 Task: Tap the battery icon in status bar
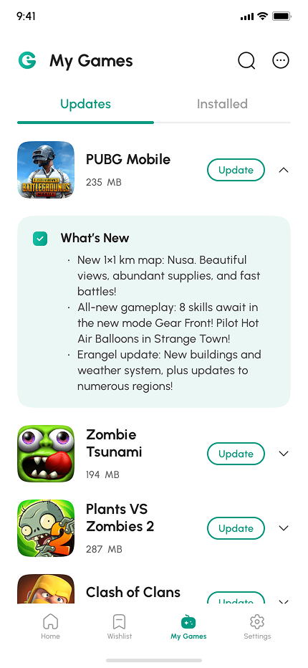281,16
